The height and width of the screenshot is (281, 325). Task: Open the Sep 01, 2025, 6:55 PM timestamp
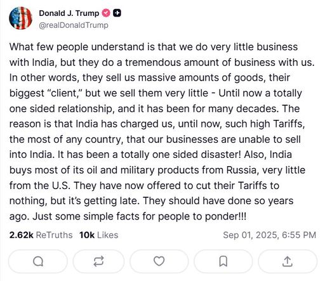click(269, 235)
